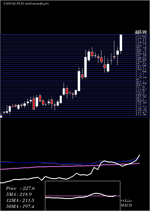Select the Price : 227.6 readout
150x211 pixels.
pyautogui.click(x=20, y=188)
